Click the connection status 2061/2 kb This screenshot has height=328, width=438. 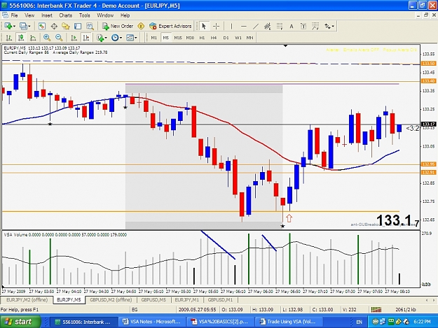tap(405, 310)
